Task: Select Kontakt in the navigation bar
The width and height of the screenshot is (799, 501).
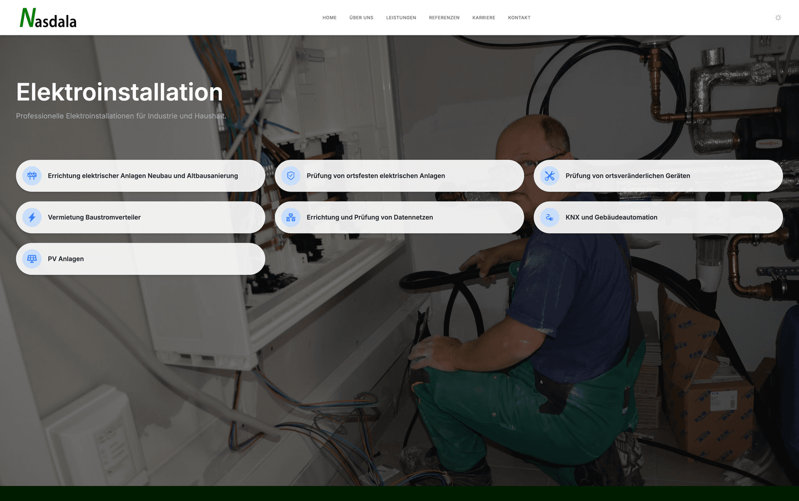Action: [519, 18]
